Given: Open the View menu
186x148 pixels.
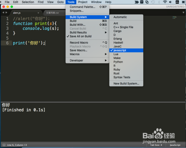Looking at the screenshot, I should (50, 2).
